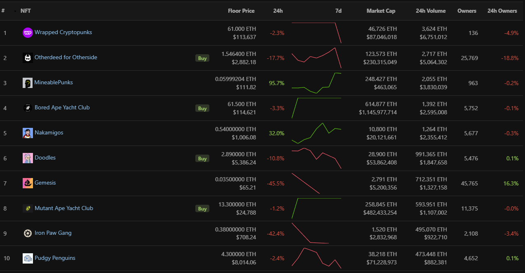Click the -45.5% Gemesis change
This screenshot has width=525, height=273.
pyautogui.click(x=276, y=183)
